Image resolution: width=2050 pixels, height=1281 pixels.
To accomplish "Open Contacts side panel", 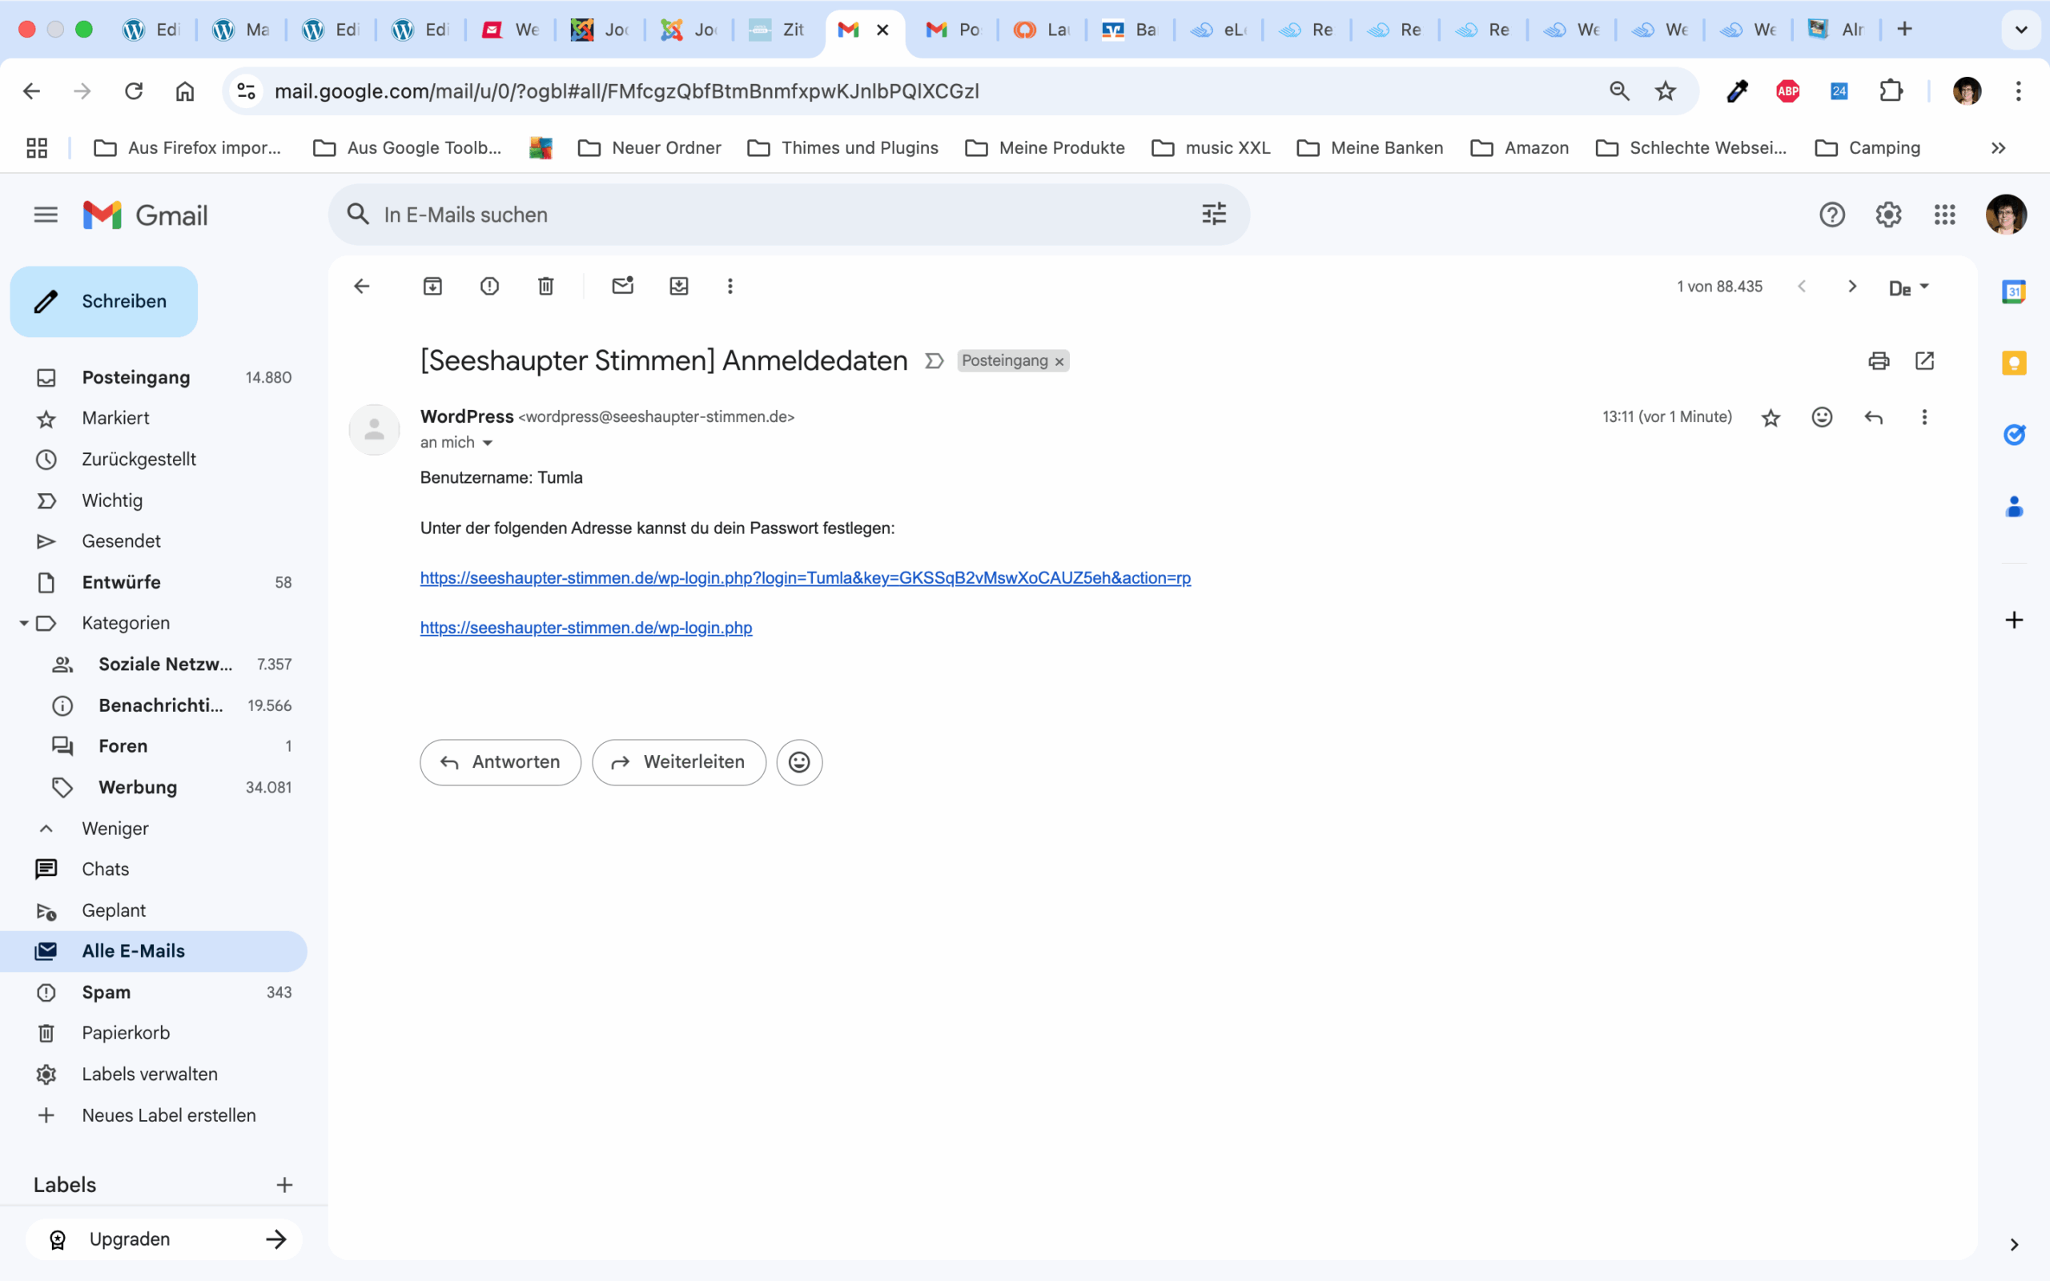I will pos(2015,507).
